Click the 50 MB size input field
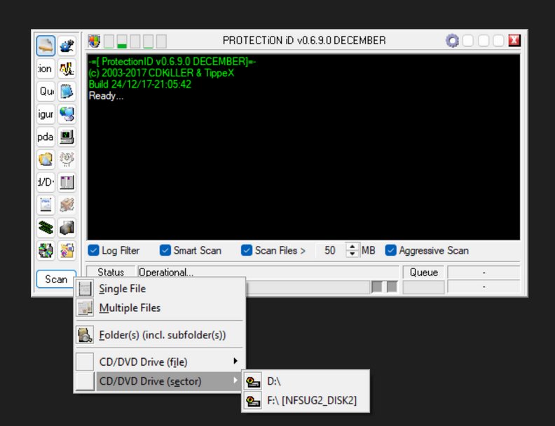Viewport: 555px width, 426px height. pyautogui.click(x=330, y=250)
